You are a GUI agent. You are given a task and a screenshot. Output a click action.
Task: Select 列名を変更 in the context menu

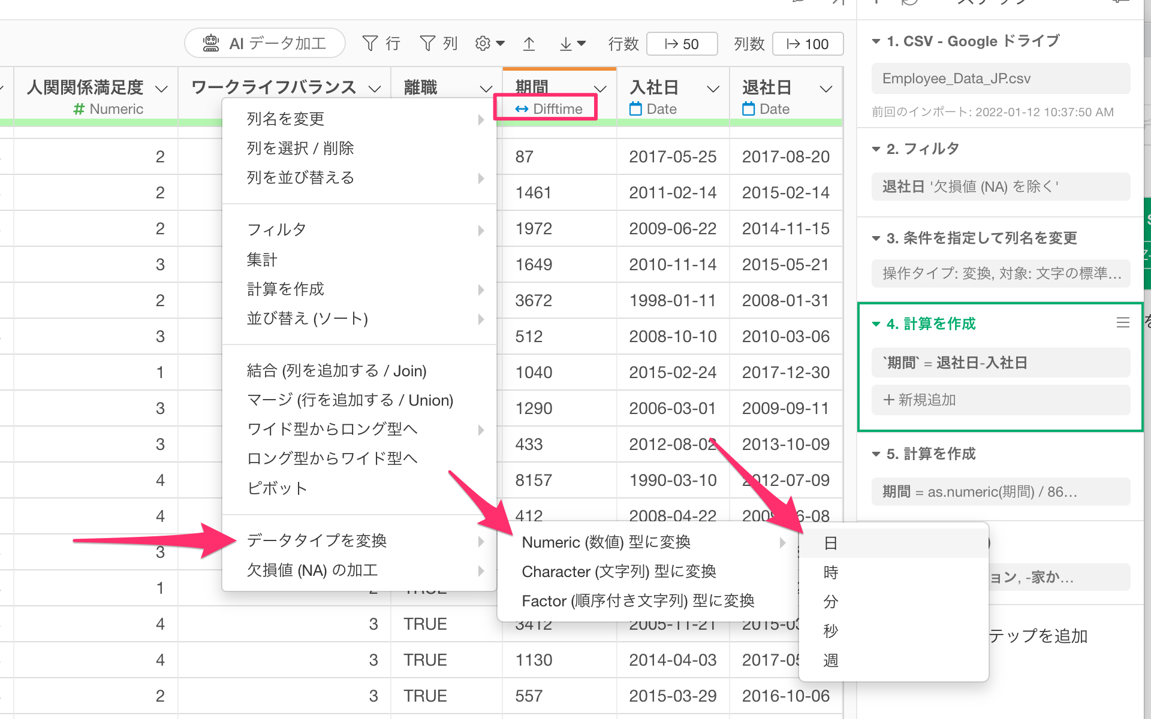[x=359, y=119]
